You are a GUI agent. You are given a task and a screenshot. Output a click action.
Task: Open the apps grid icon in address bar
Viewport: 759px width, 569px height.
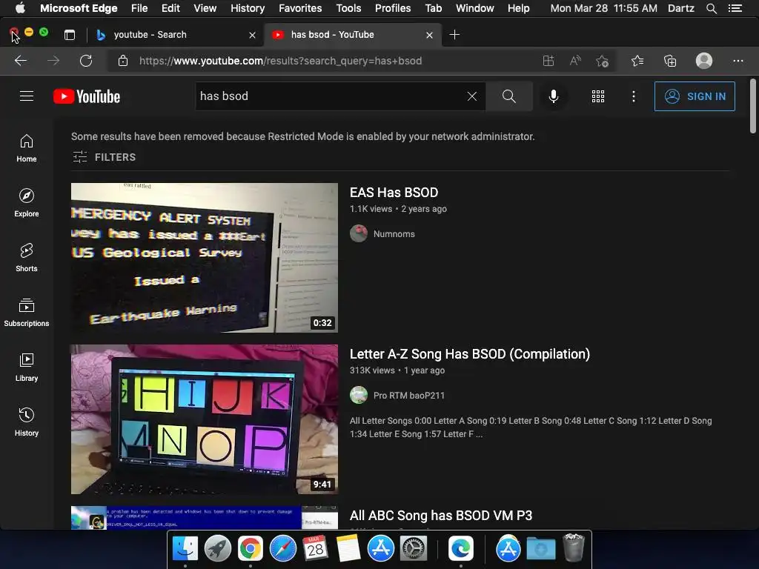point(548,61)
